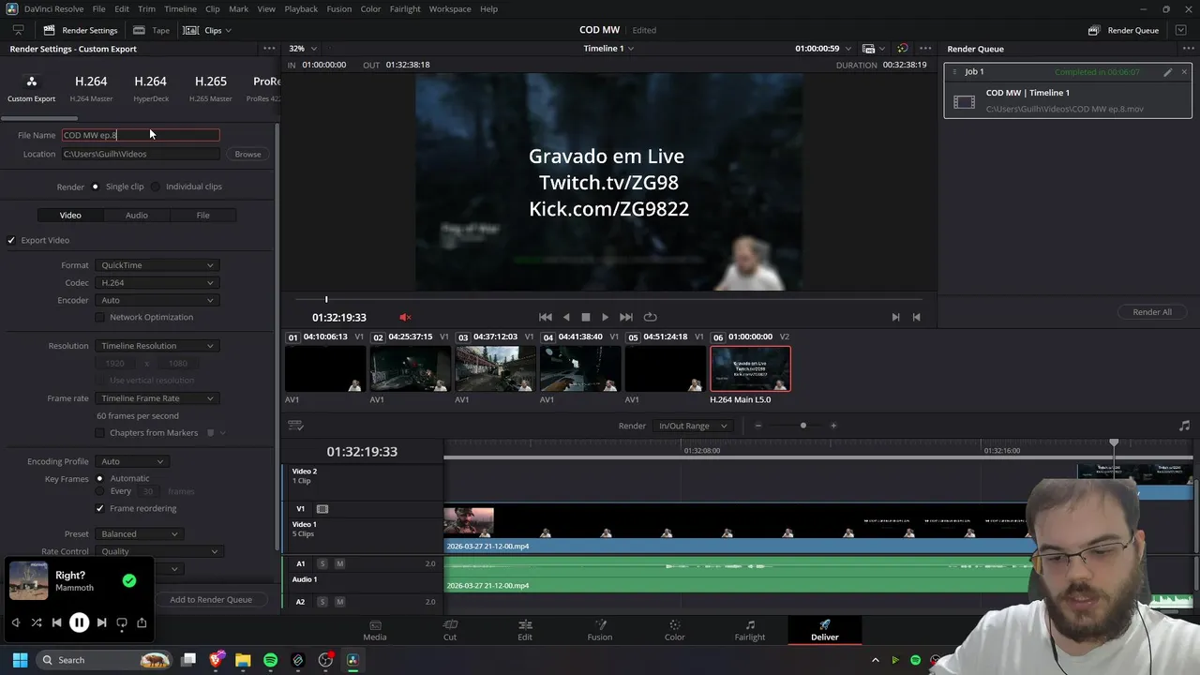
Task: Enable Chapters from Markers checkbox
Action: point(100,433)
